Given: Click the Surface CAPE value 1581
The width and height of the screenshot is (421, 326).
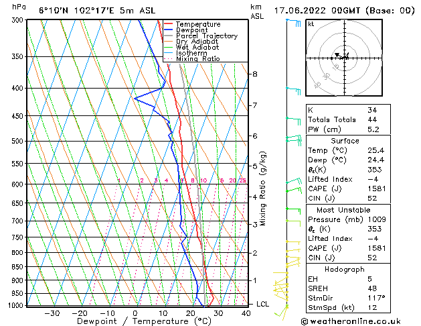Looking at the screenshot, I should pyautogui.click(x=377, y=188).
